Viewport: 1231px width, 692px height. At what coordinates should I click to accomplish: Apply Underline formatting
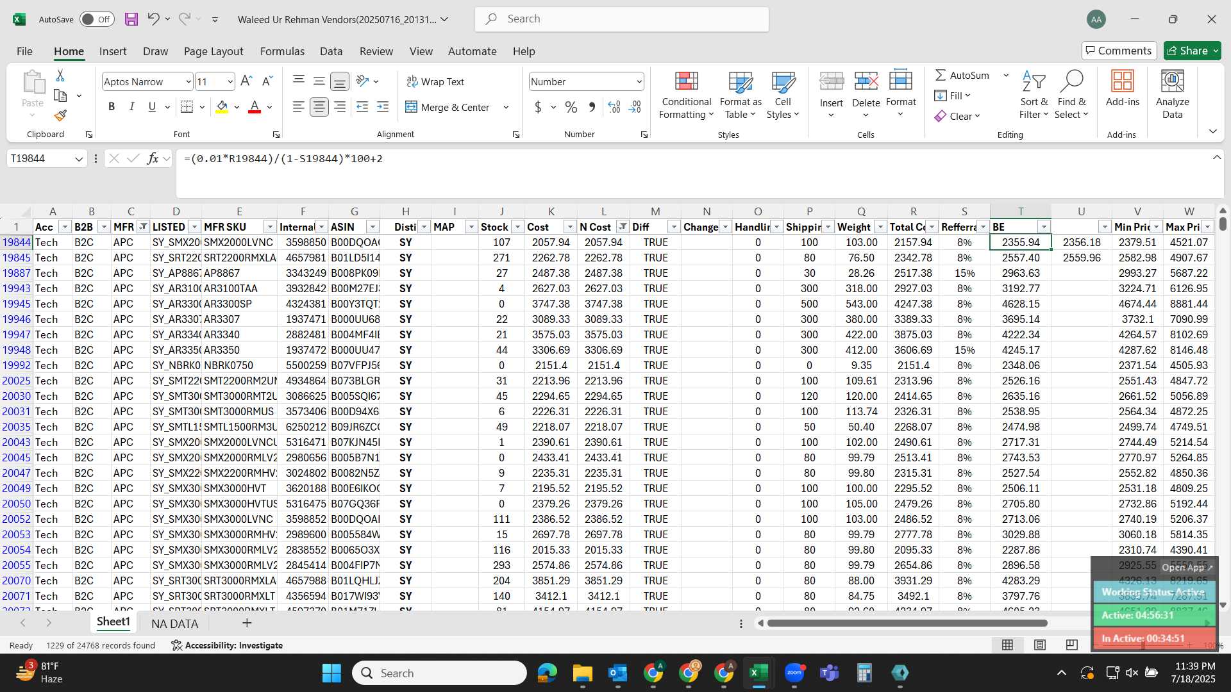point(152,107)
